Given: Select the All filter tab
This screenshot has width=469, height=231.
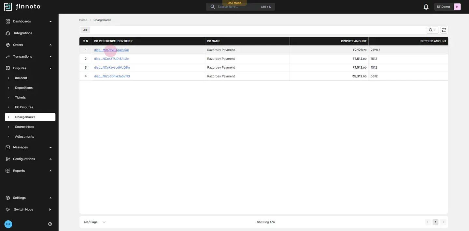Looking at the screenshot, I should tap(85, 30).
